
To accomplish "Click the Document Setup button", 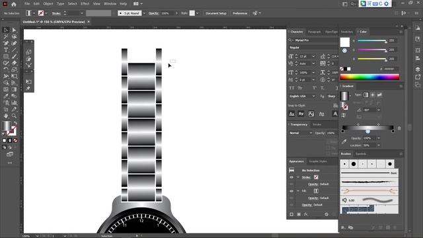I will 216,13.
